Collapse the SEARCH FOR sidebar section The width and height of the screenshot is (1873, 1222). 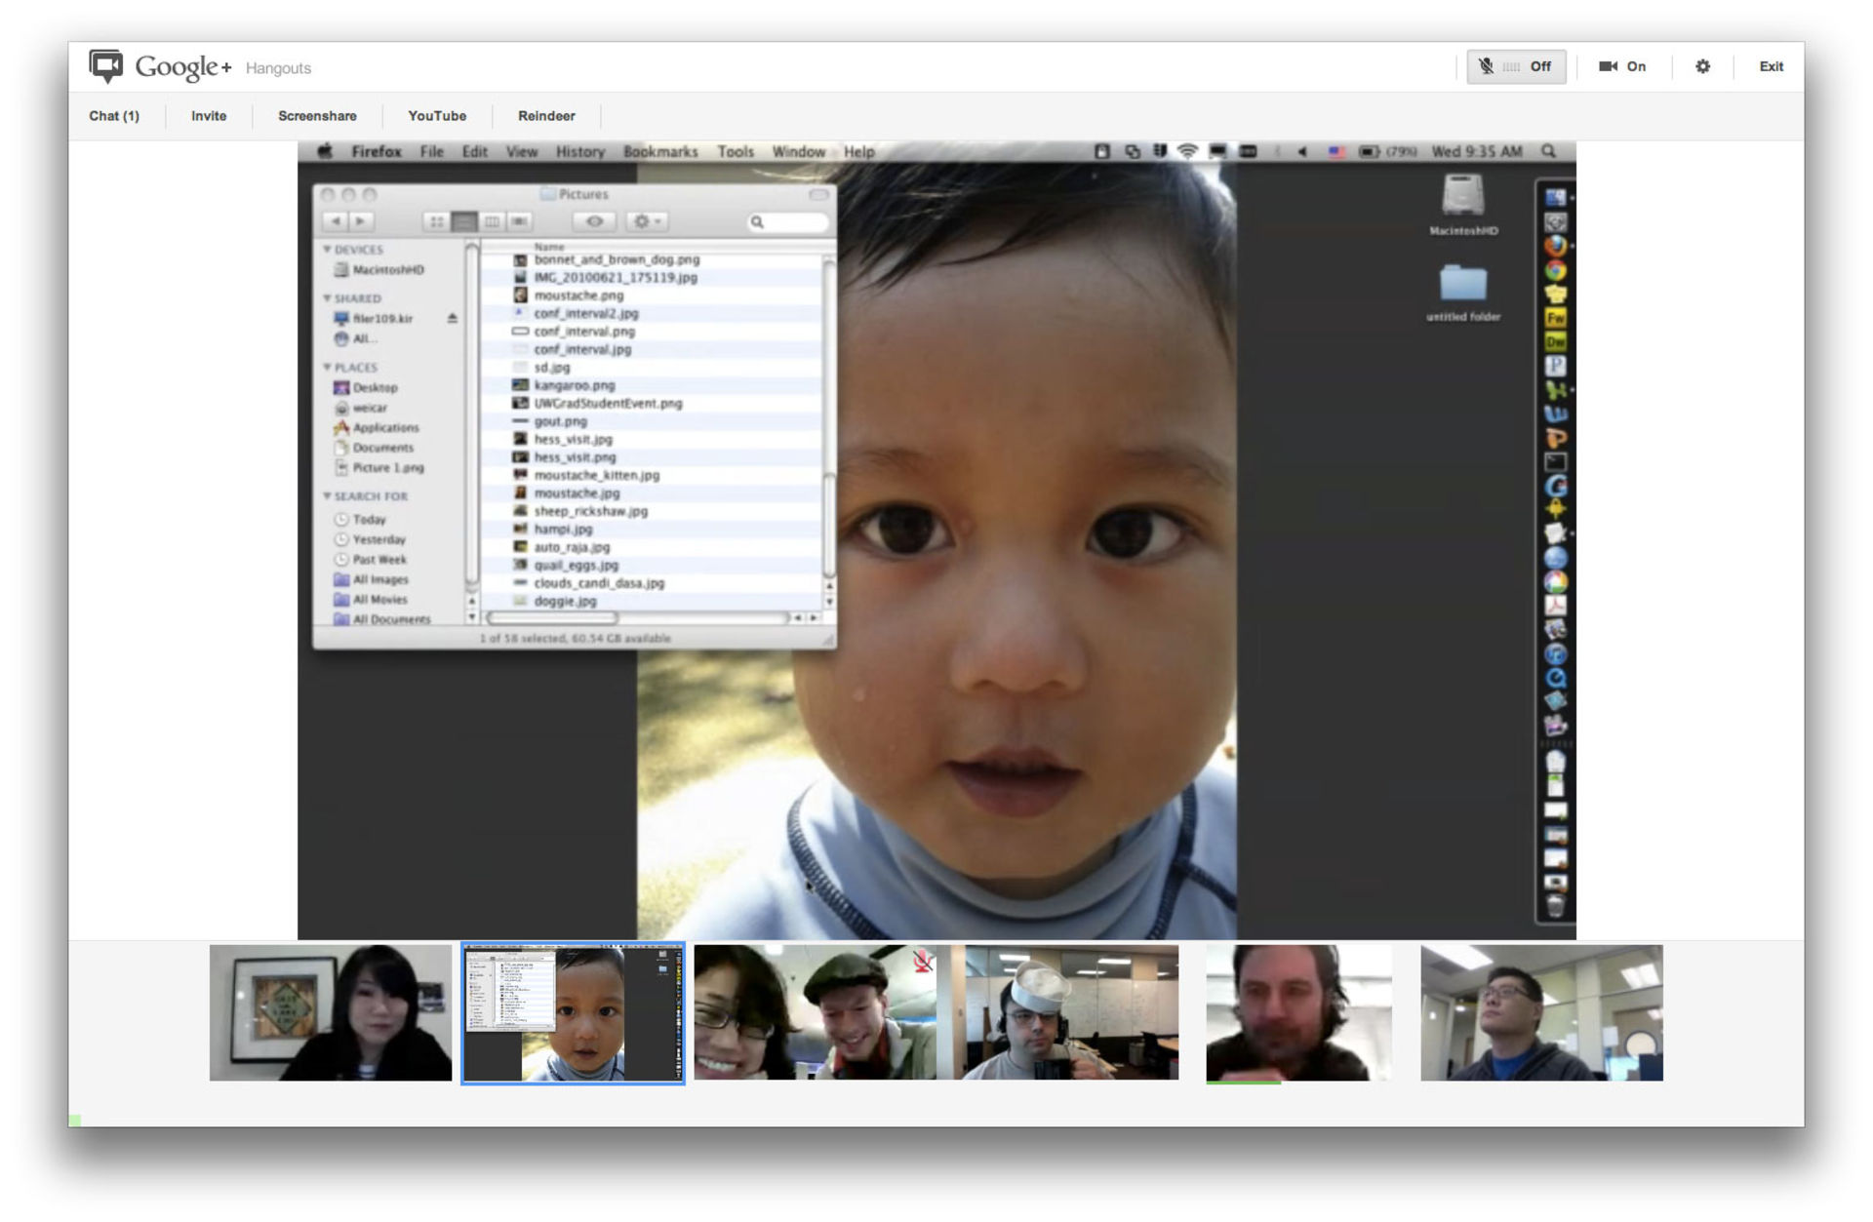(x=328, y=496)
